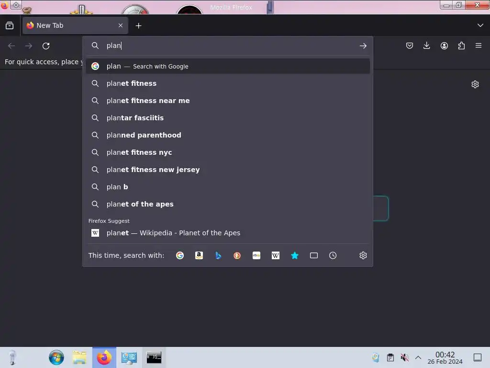
Task: Reload the current page
Action: click(x=46, y=46)
